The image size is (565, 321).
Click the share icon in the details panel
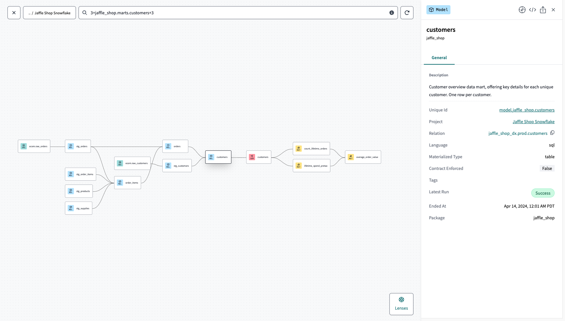[543, 10]
